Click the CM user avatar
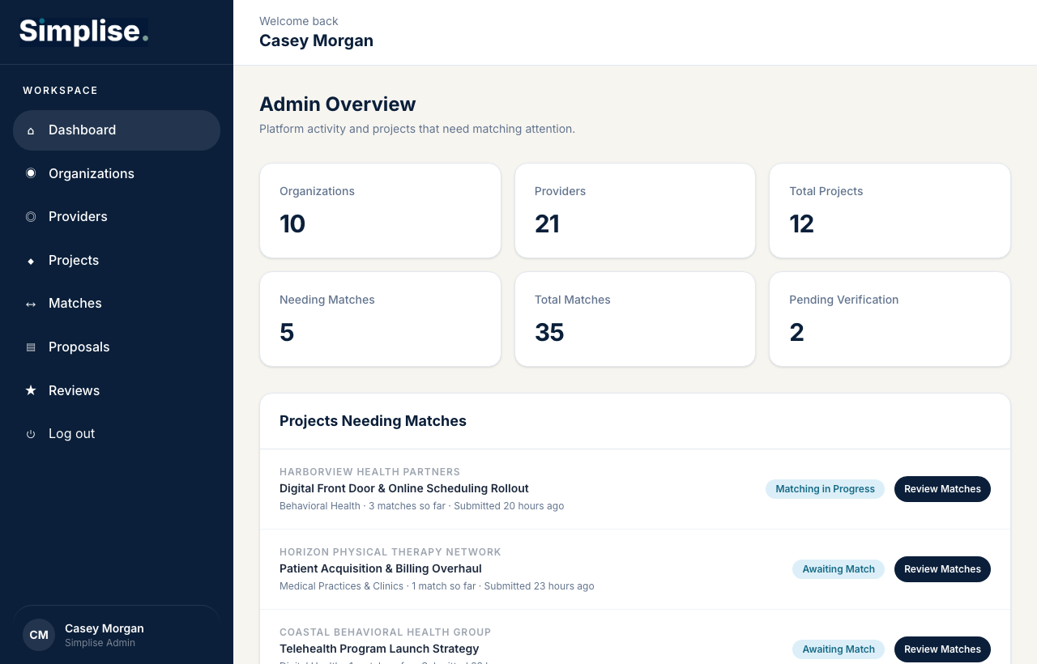This screenshot has height=664, width=1037. [39, 635]
